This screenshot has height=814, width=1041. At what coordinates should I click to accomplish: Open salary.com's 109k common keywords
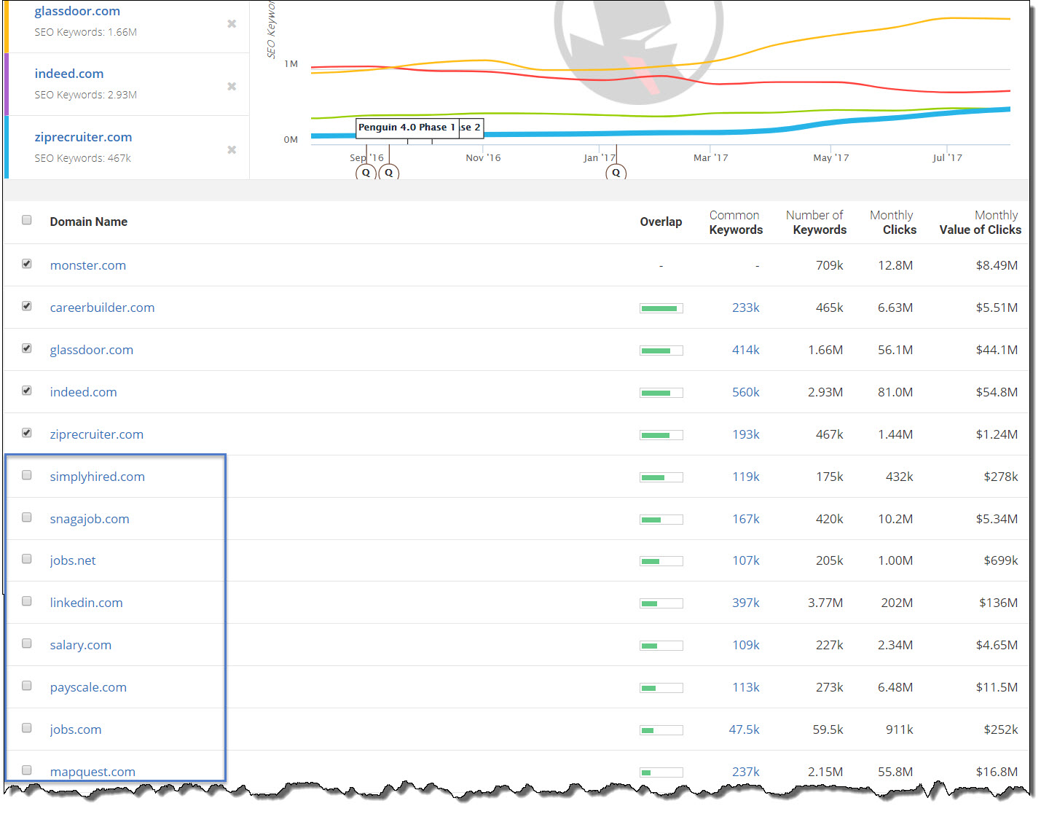(x=746, y=645)
